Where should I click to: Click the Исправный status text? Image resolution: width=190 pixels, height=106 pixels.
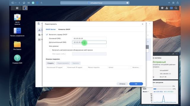pos(159,62)
